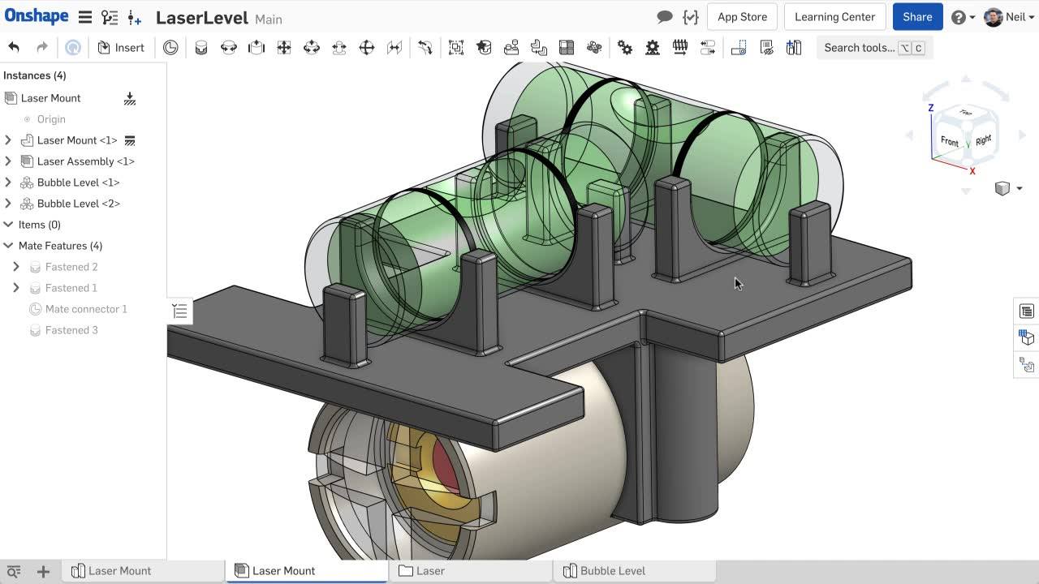Image resolution: width=1039 pixels, height=584 pixels.
Task: Open the Help menu question mark
Action: (962, 17)
